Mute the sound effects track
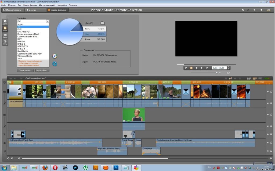275x171 pixels. click(x=268, y=143)
